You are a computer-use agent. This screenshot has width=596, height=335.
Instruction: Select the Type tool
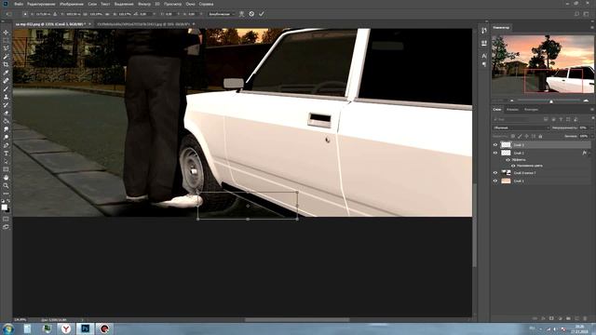[6, 153]
